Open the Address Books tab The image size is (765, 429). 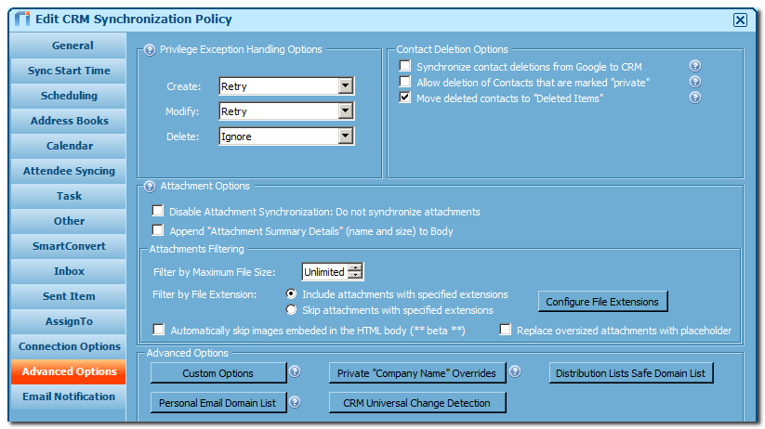tap(68, 121)
